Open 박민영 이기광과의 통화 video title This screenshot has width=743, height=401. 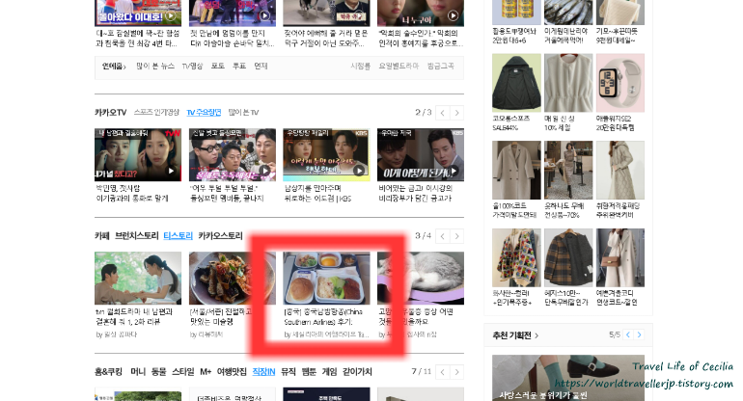(132, 193)
